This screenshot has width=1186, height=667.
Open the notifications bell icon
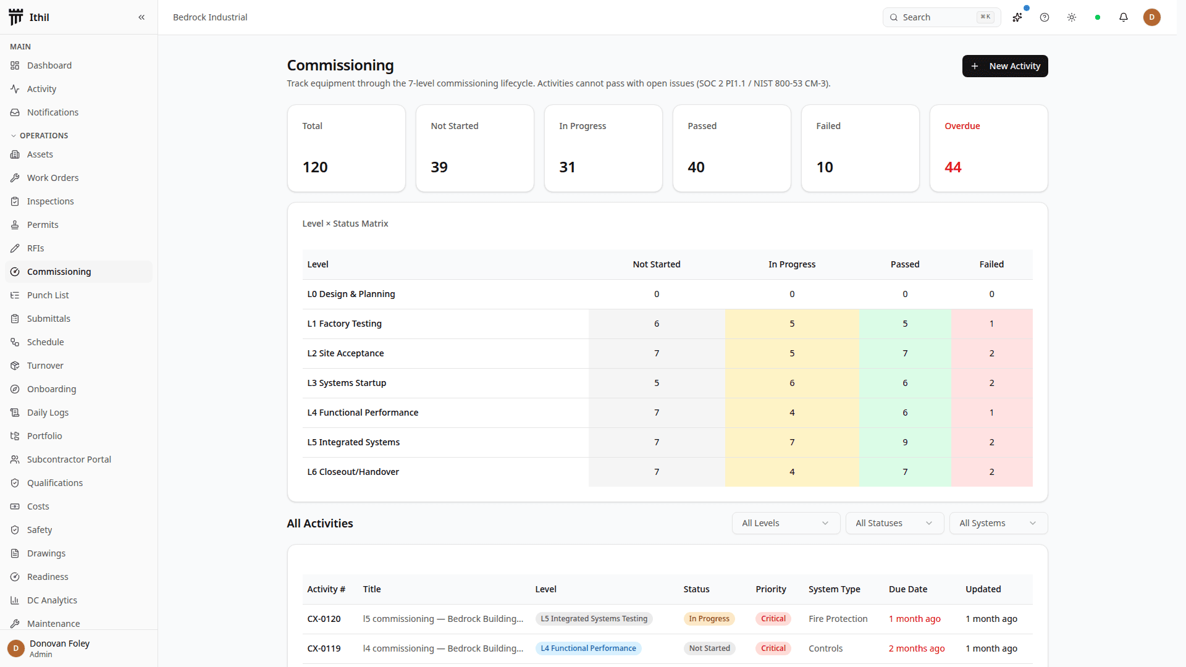[1124, 17]
